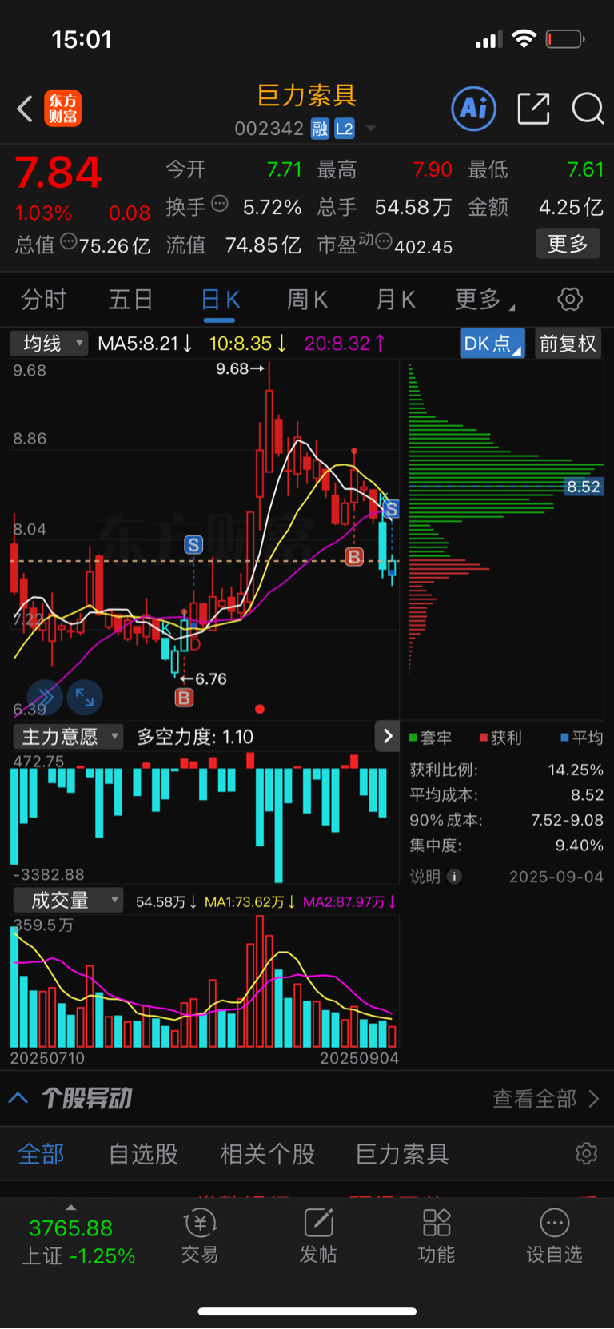Tap the red B marker below 6.76
This screenshot has height=1329, width=614.
click(x=184, y=698)
